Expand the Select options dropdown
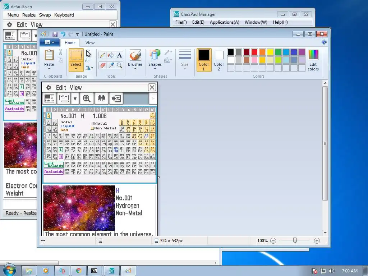This screenshot has height=276, width=368. point(76,69)
